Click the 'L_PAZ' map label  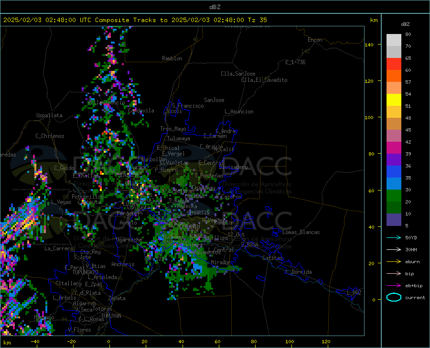pos(354,293)
